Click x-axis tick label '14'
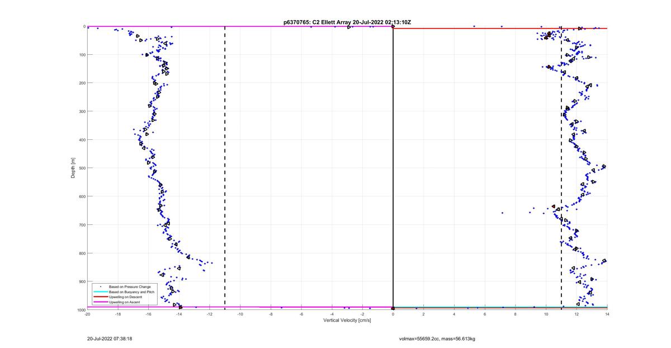The image size is (671, 348). 607,314
